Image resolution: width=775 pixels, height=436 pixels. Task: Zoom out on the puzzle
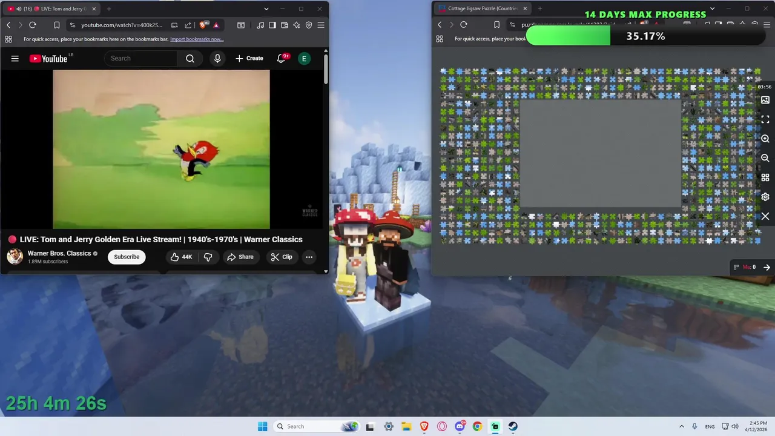tap(765, 158)
